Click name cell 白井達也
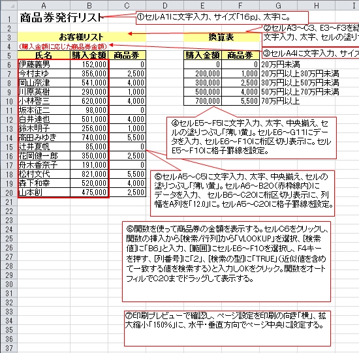This screenshot has width=359, height=353. click(44, 119)
